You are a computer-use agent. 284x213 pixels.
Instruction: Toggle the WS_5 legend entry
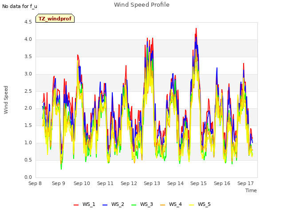200,204
